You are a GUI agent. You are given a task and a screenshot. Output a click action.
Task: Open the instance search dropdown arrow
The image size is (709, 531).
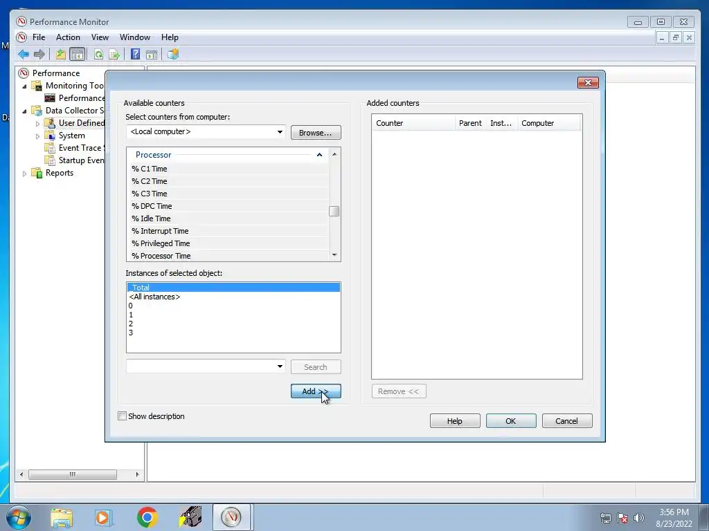tap(280, 366)
